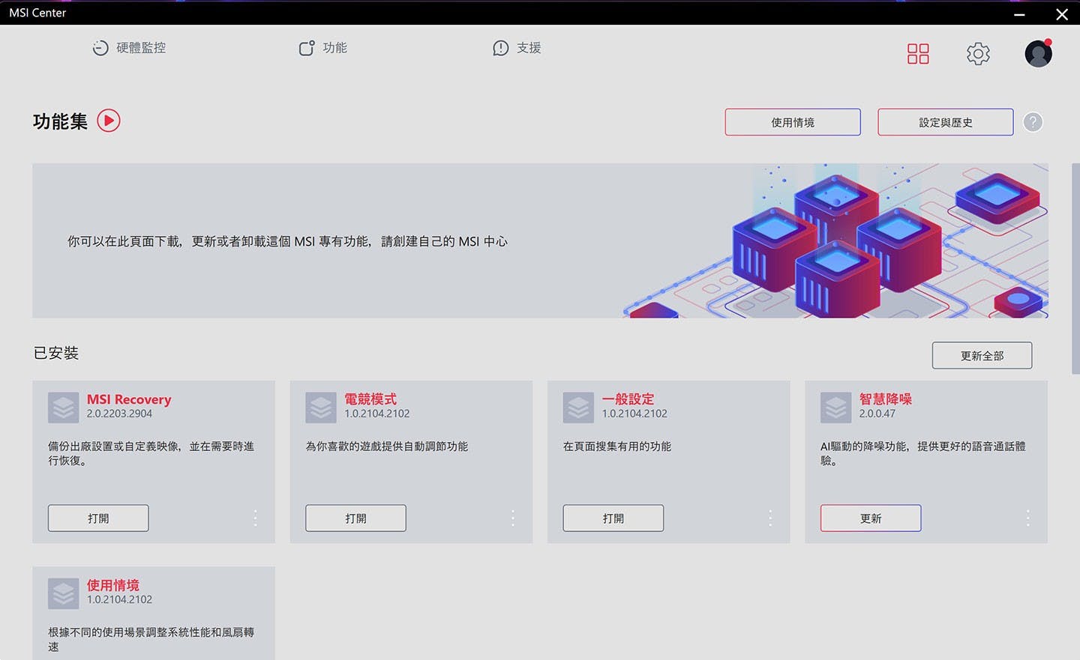The image size is (1080, 660).
Task: Click the user profile avatar
Action: (x=1038, y=54)
